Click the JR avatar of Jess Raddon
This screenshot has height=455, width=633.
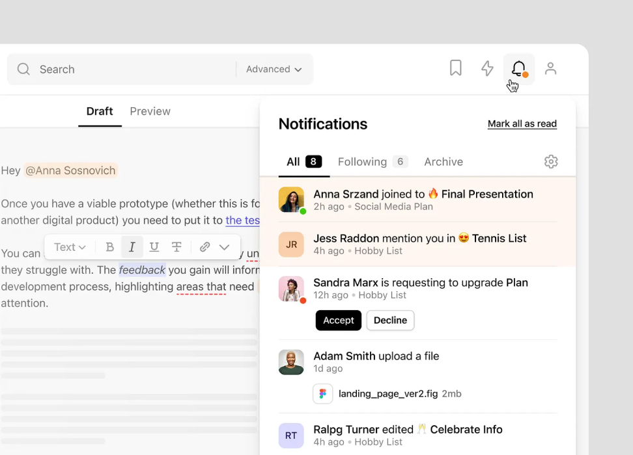(291, 244)
